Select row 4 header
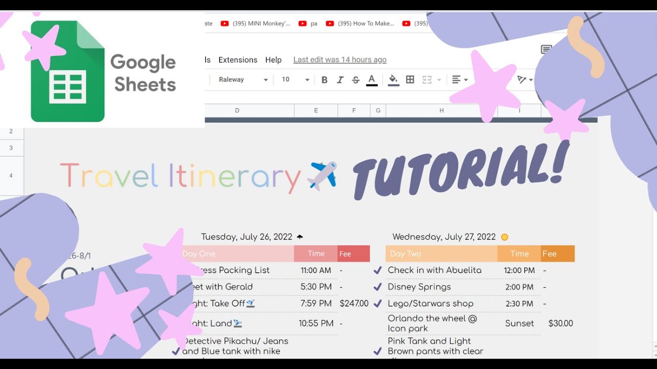Screen dimensions: 657x369 (x=11, y=176)
